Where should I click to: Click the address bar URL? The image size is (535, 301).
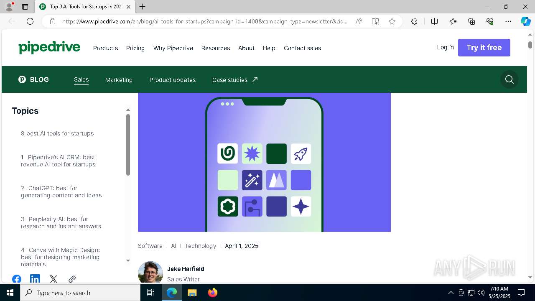(205, 21)
